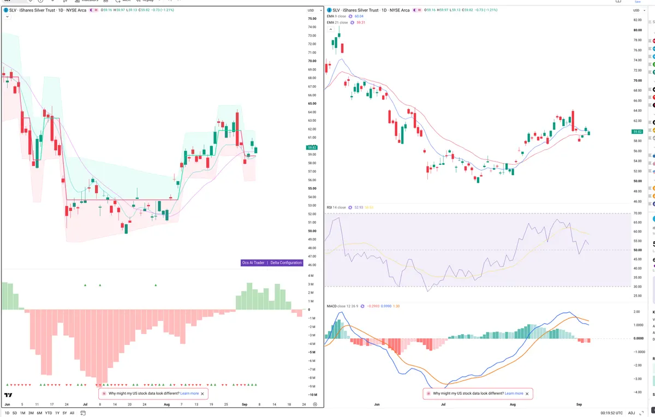Click the purple market session status icon in left chart
This screenshot has height=417, width=655.
tap(91, 10)
